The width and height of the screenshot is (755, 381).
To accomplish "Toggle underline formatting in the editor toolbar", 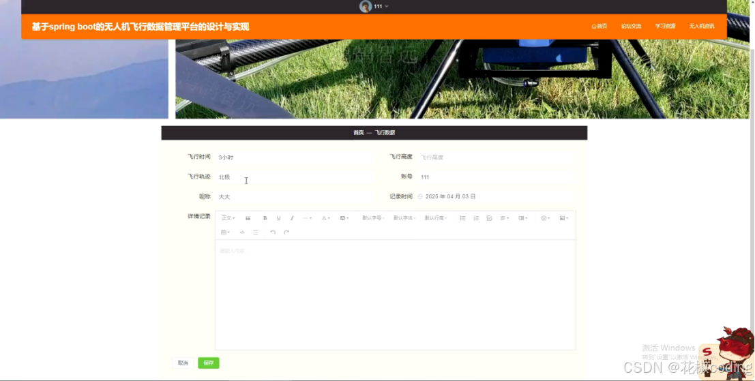I will [x=278, y=218].
